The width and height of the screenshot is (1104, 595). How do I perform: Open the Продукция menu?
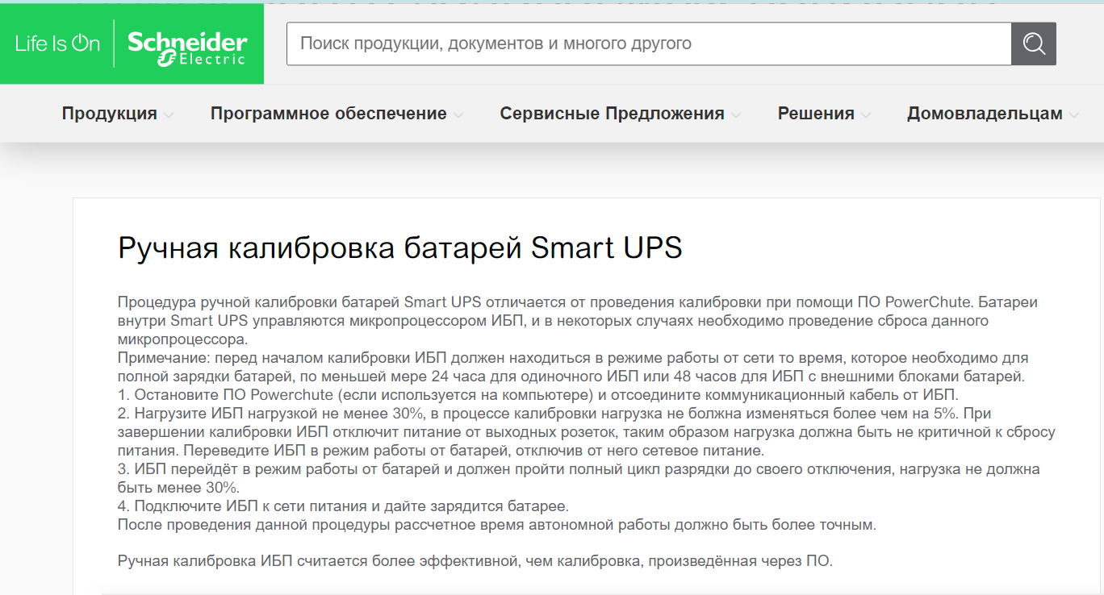[110, 114]
